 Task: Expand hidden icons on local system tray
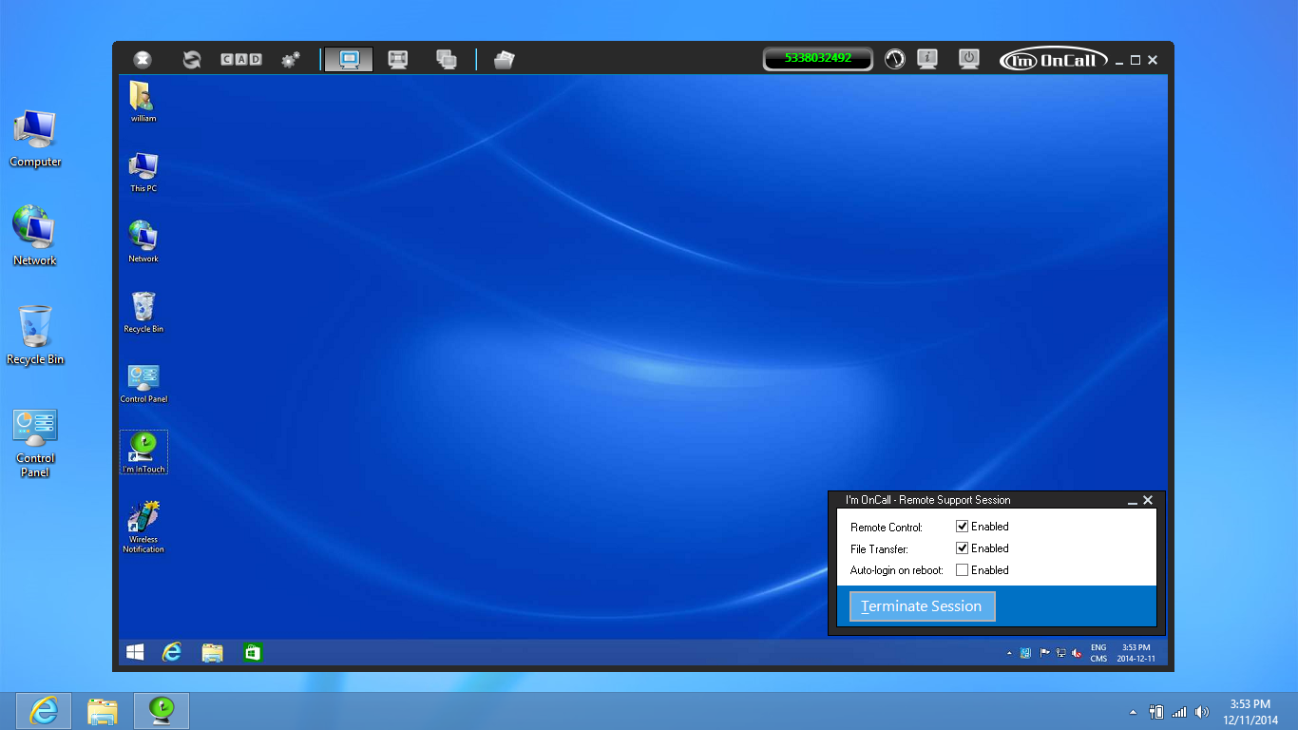[1133, 712]
